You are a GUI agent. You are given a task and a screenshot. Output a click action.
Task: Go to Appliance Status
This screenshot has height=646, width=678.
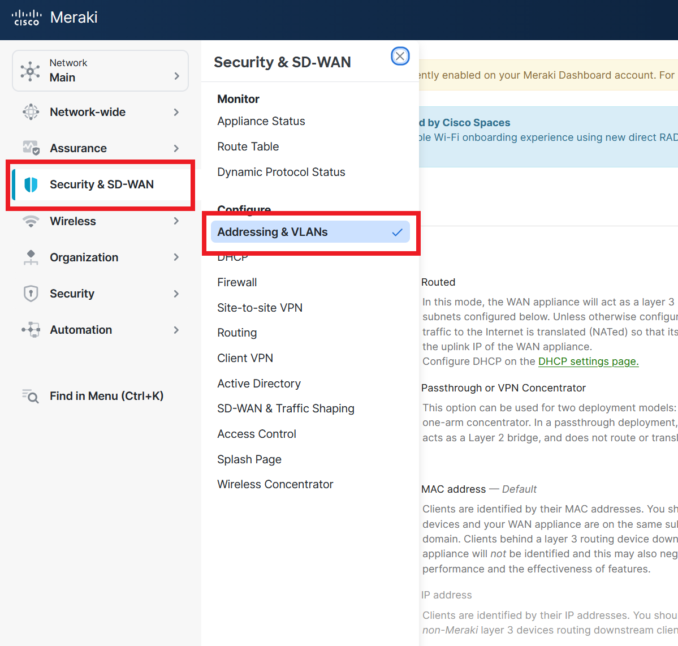tap(261, 121)
